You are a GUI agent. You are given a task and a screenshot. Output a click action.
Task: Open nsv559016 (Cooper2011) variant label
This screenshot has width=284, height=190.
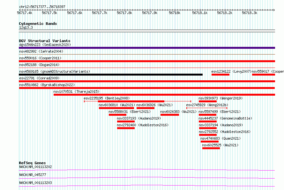pyautogui.click(x=40, y=58)
